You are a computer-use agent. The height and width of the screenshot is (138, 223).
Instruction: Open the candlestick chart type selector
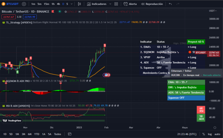(80, 4)
